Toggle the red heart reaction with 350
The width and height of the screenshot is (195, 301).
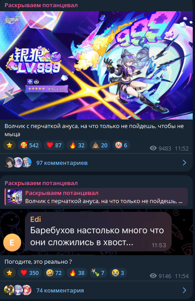point(30,273)
